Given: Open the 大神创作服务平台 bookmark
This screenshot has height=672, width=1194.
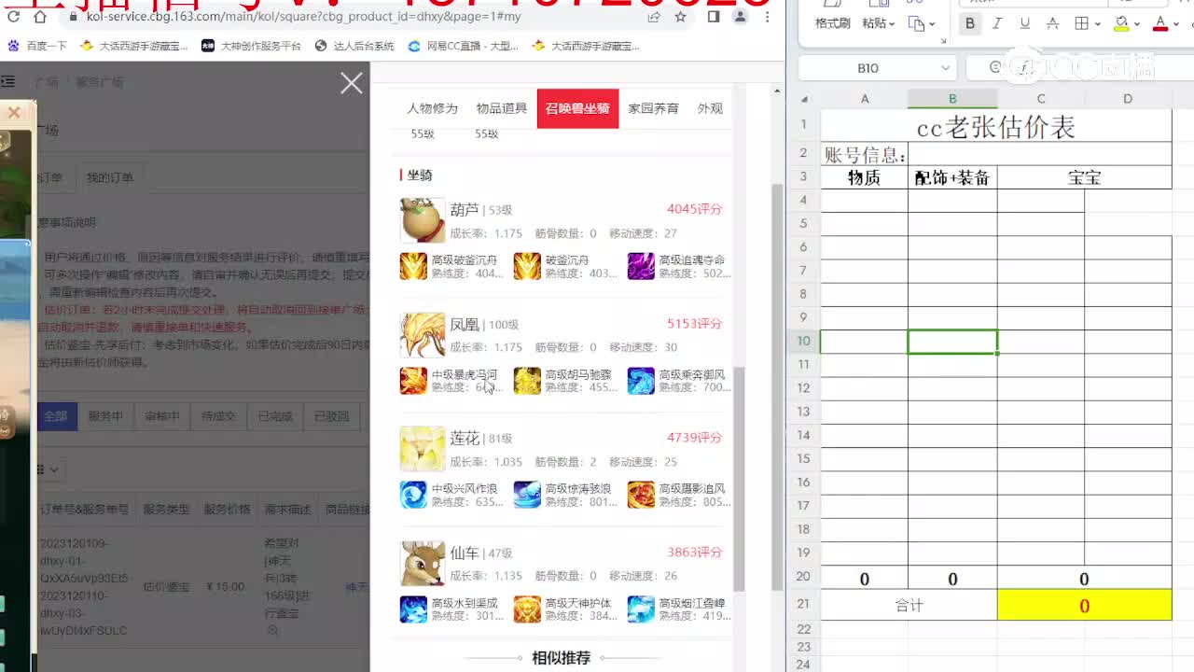Looking at the screenshot, I should click(x=252, y=45).
